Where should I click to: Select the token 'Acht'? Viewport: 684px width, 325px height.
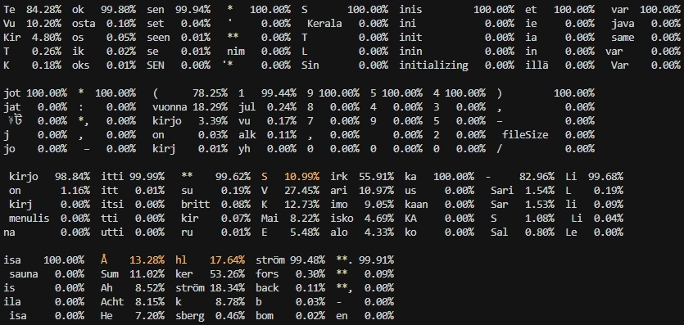click(112, 302)
